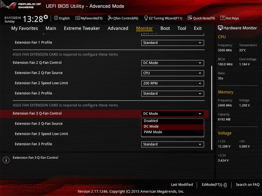
Task: Select the Monitor tab
Action: coord(144,28)
